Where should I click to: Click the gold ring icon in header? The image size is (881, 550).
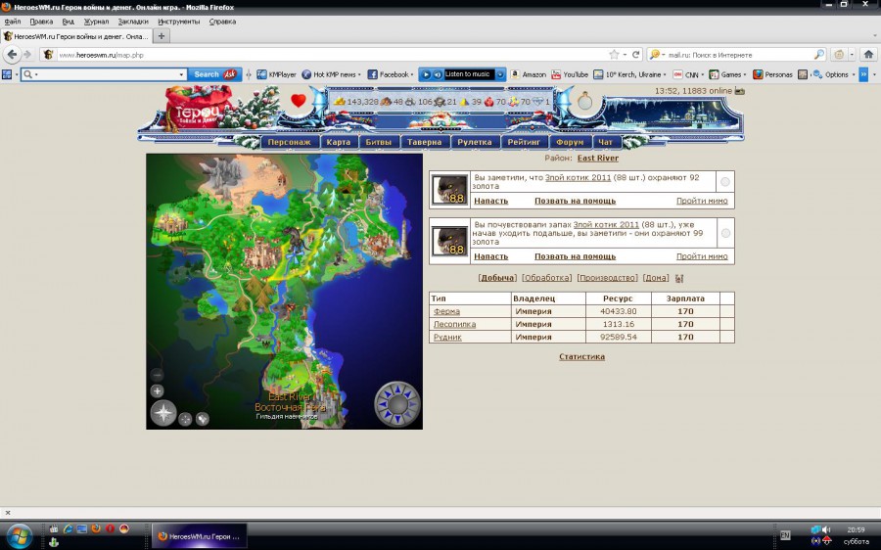(585, 101)
